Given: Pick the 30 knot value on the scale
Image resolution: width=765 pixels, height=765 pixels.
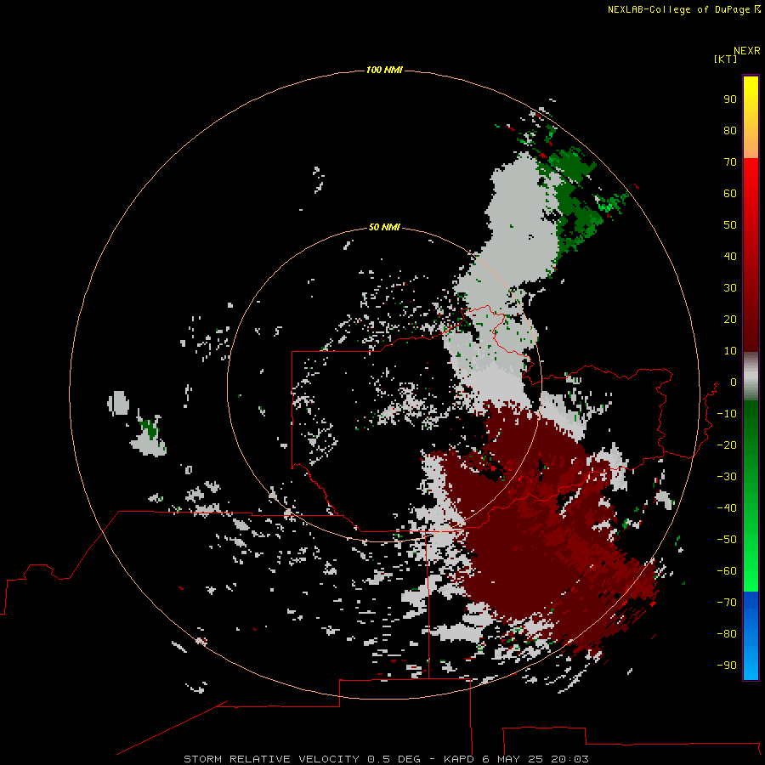Looking at the screenshot, I should tap(730, 288).
